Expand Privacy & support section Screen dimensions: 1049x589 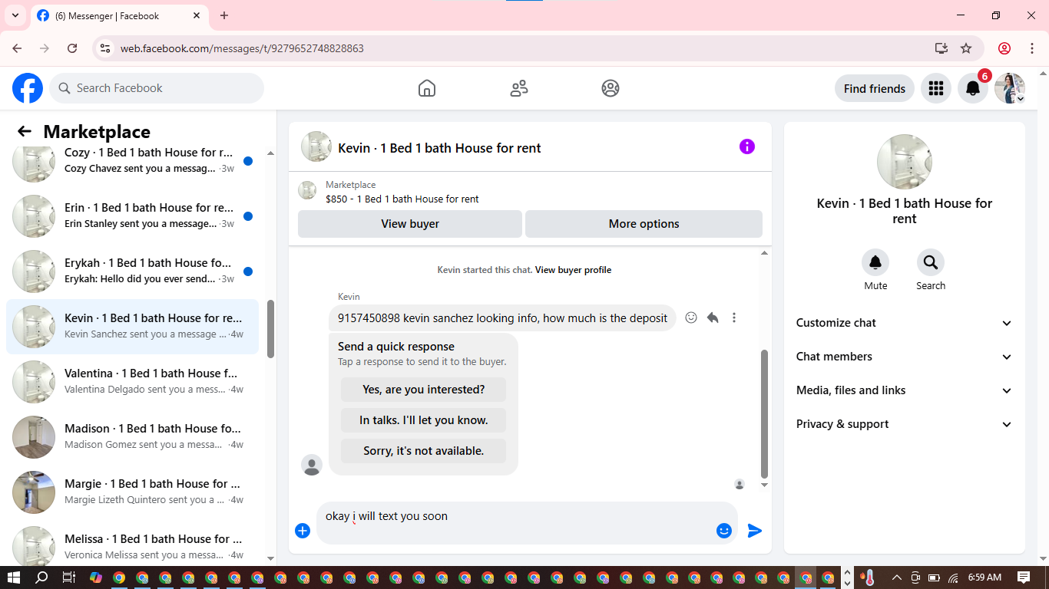click(905, 424)
